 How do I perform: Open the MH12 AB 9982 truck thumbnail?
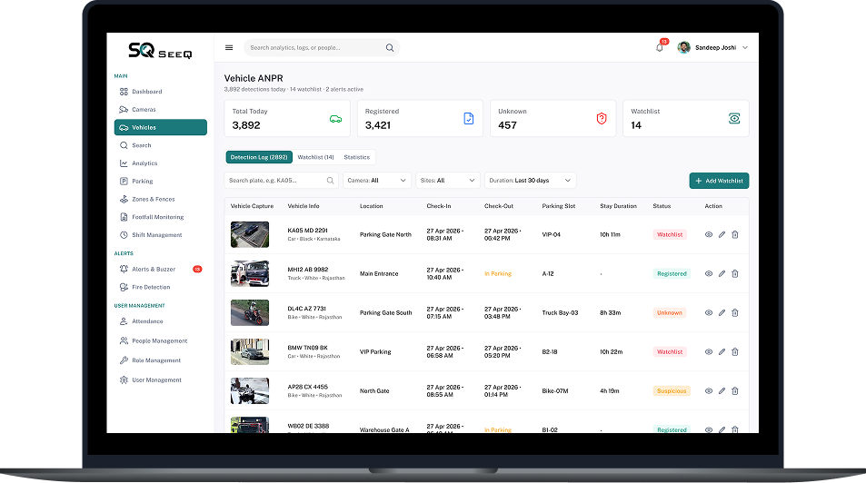250,274
